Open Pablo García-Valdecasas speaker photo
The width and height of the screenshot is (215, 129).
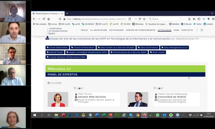138,99
